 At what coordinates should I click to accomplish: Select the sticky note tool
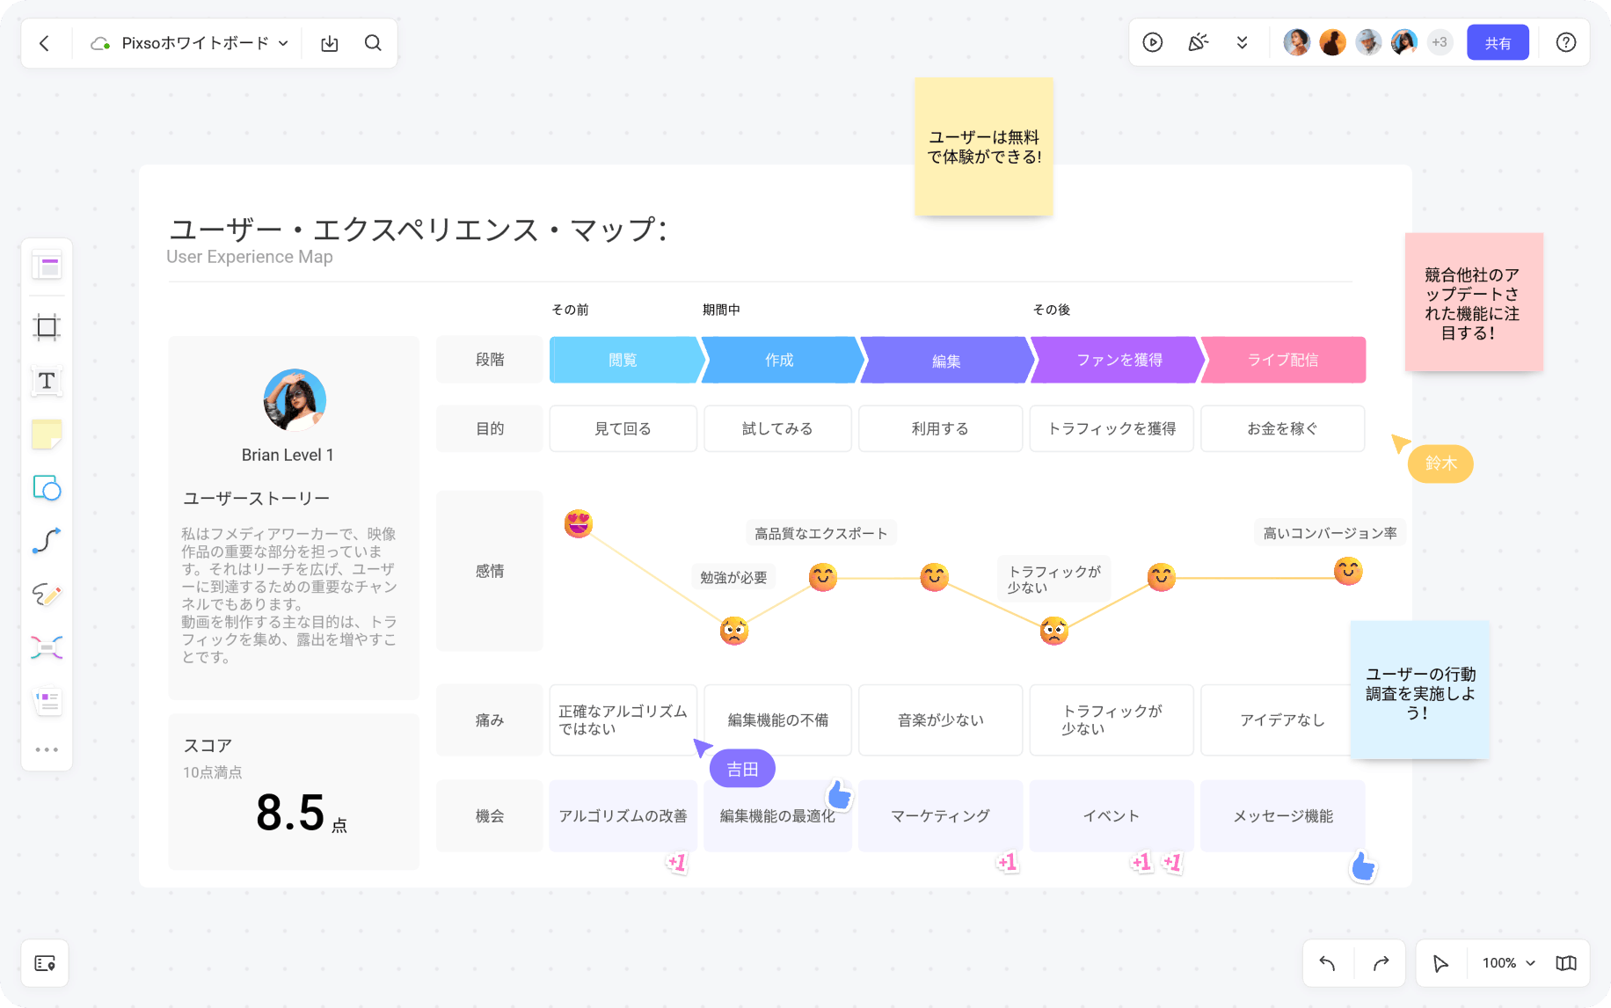(x=47, y=435)
